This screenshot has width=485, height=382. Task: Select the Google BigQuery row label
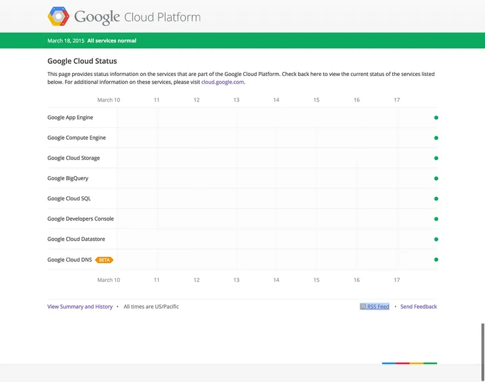coord(68,178)
